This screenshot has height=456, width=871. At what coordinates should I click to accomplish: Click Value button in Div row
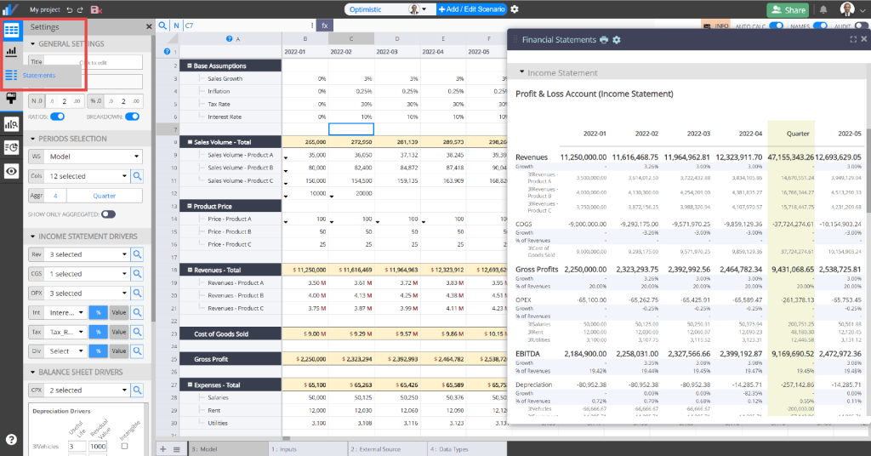119,351
